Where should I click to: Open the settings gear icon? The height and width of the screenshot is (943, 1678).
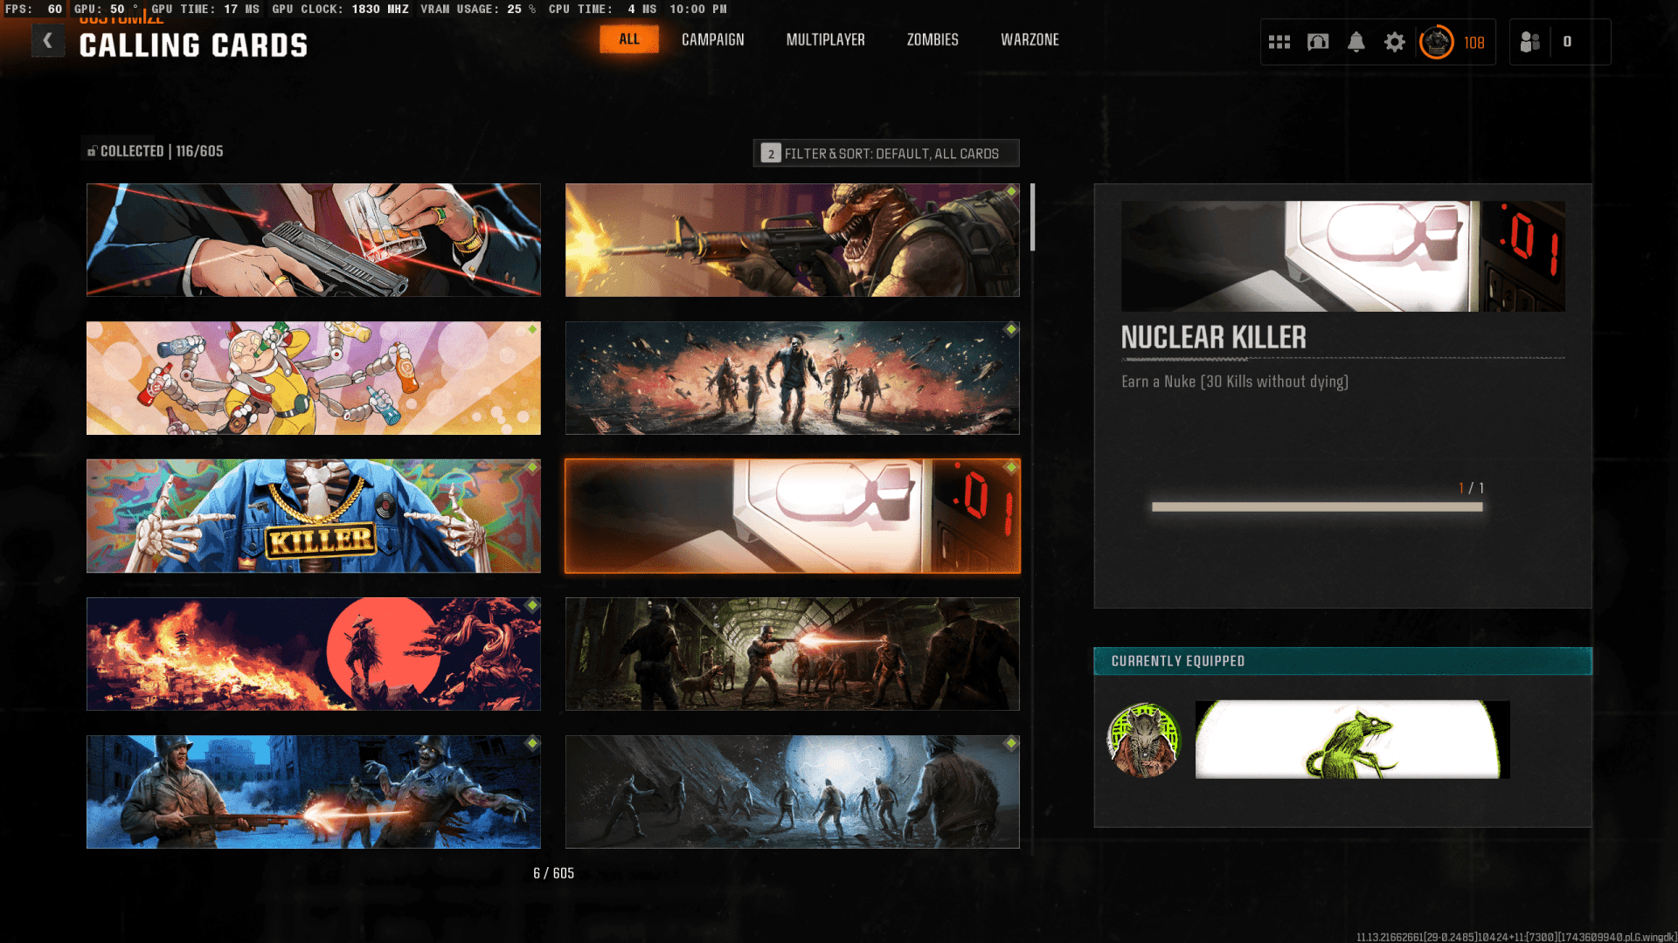1394,42
